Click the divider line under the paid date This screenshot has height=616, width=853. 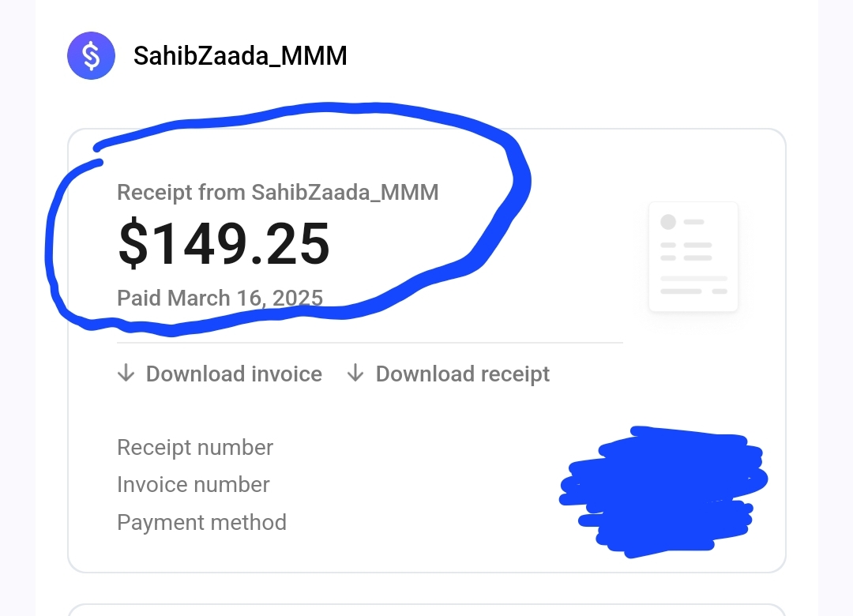(x=370, y=343)
